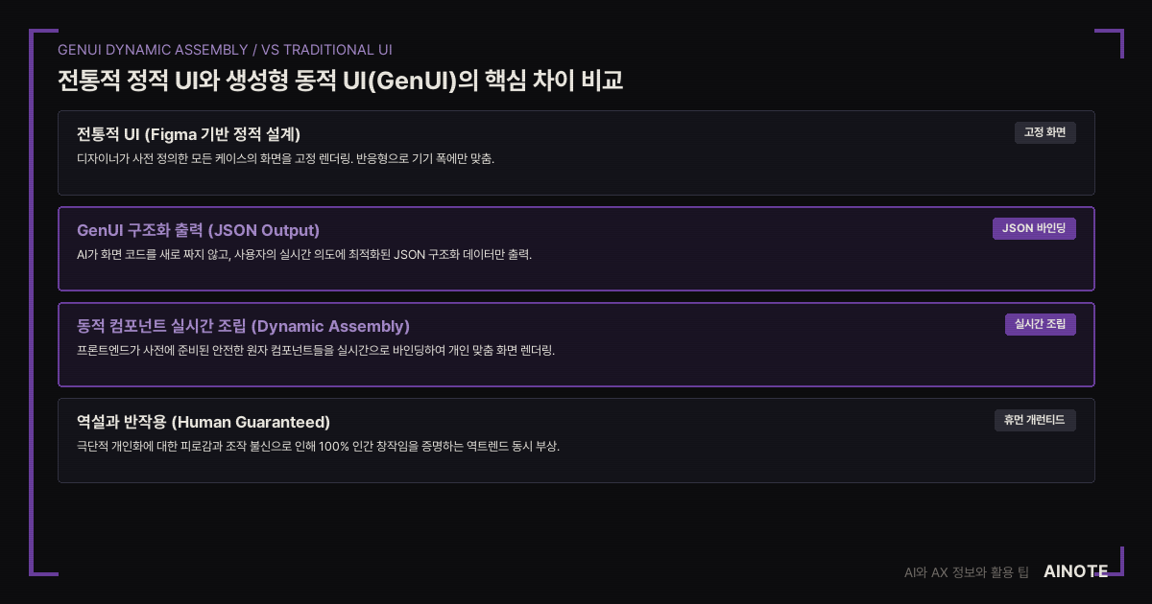Click the AINOTE logo text
The image size is (1152, 604).
1076,571
